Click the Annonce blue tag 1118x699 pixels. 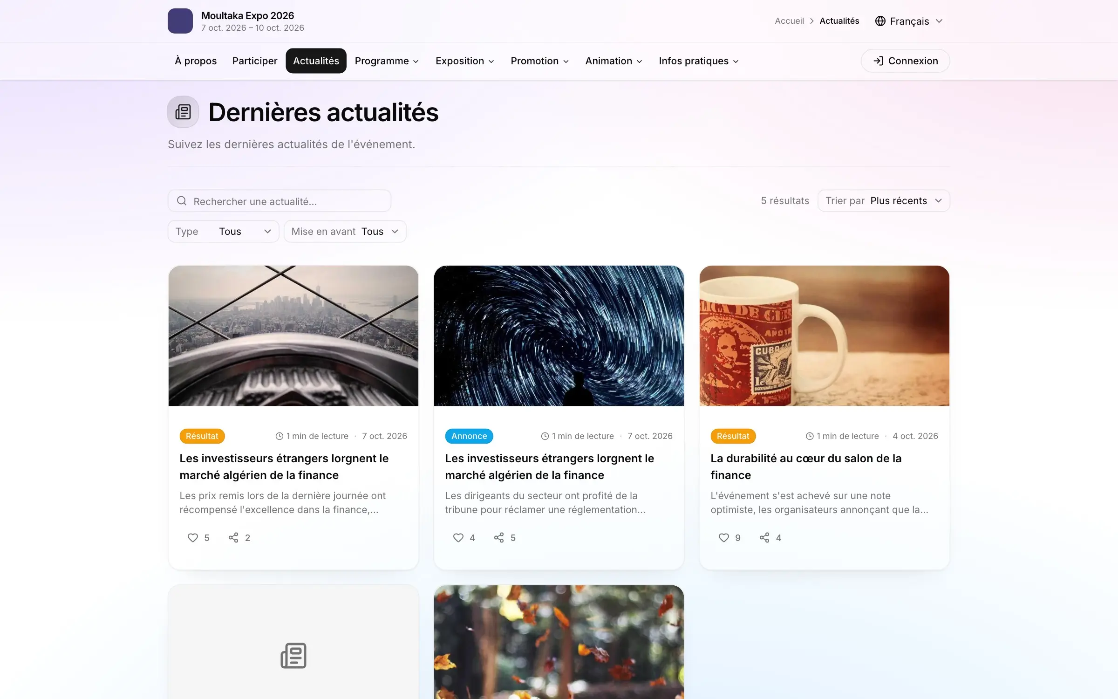click(469, 436)
